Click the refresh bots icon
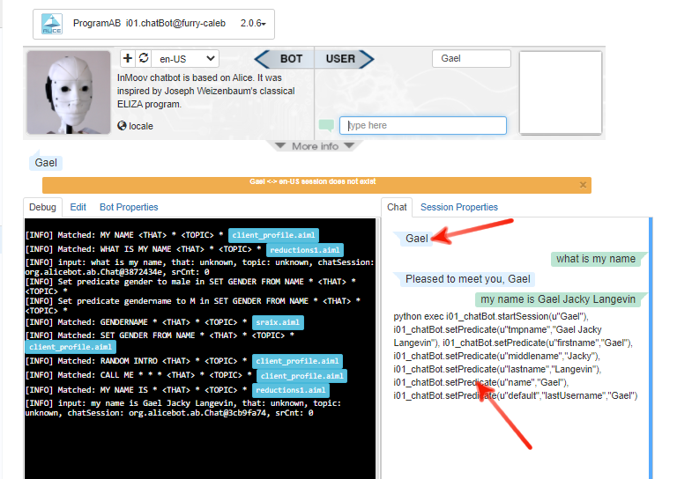The height and width of the screenshot is (479, 677). (x=144, y=58)
